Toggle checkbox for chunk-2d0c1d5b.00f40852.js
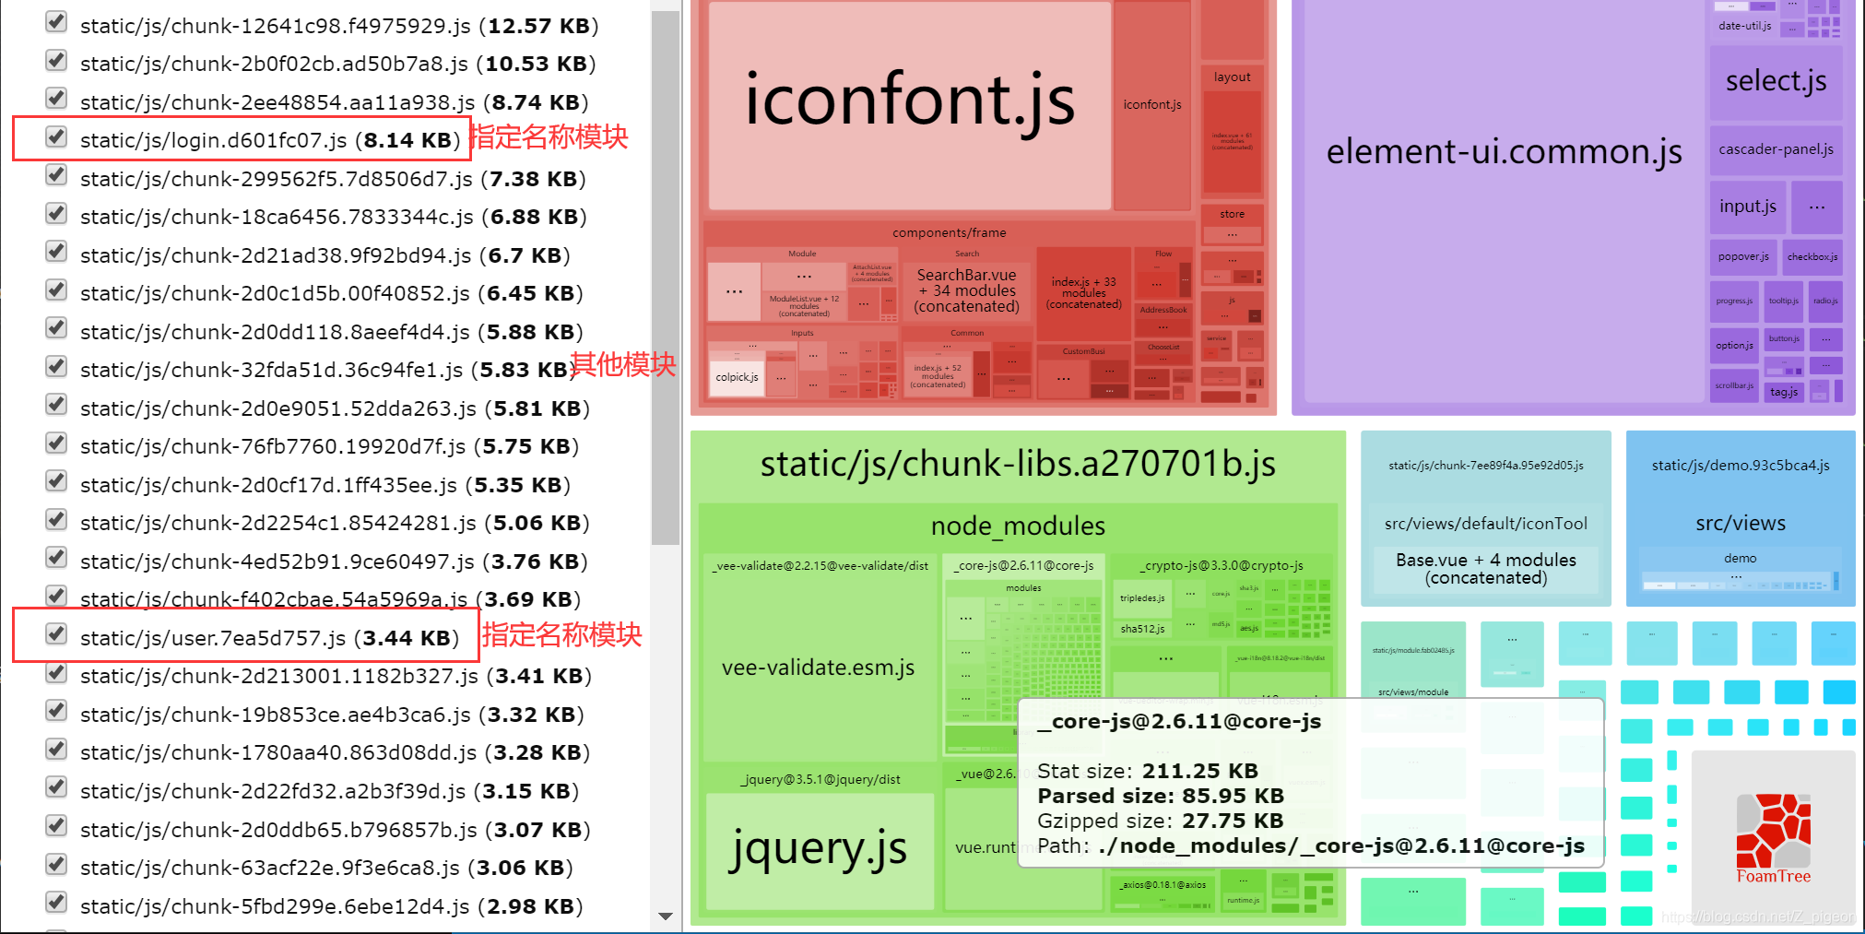This screenshot has height=934, width=1865. (56, 290)
